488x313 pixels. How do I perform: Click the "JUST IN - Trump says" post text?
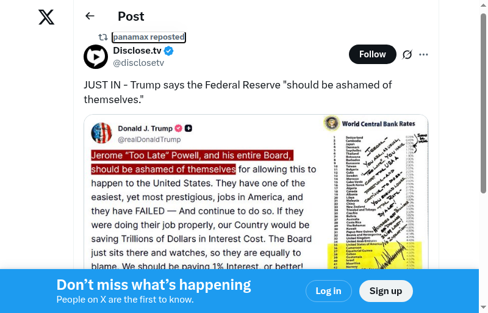click(238, 92)
